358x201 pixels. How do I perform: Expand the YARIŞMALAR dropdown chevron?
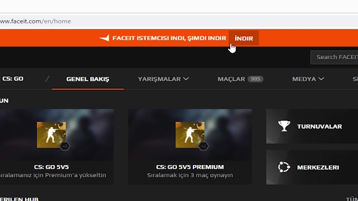coord(186,79)
